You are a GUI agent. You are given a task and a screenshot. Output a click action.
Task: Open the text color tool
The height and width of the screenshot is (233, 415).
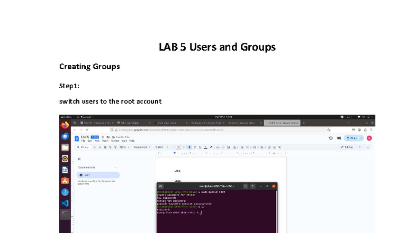click(x=205, y=147)
